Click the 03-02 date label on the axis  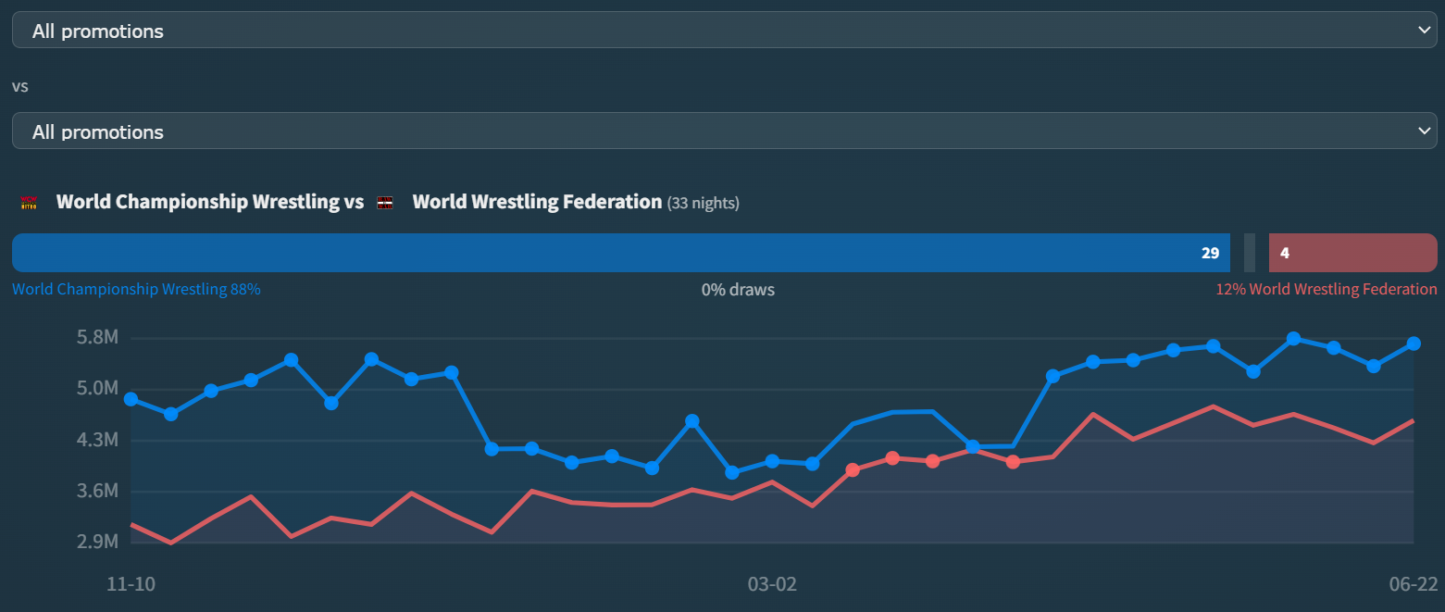tap(772, 584)
